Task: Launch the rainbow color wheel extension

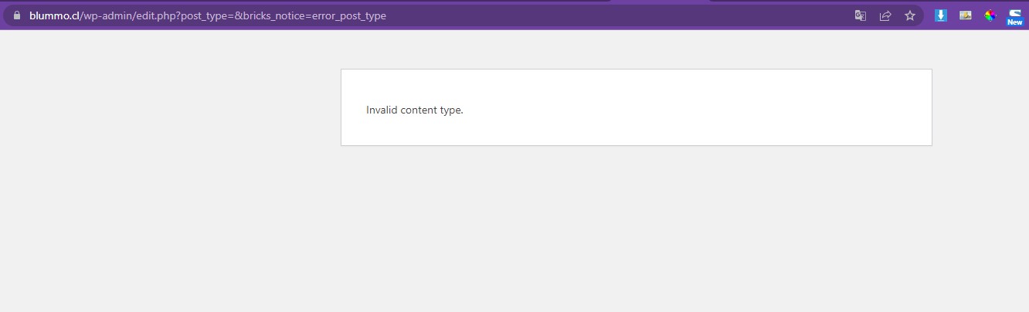Action: pyautogui.click(x=990, y=15)
